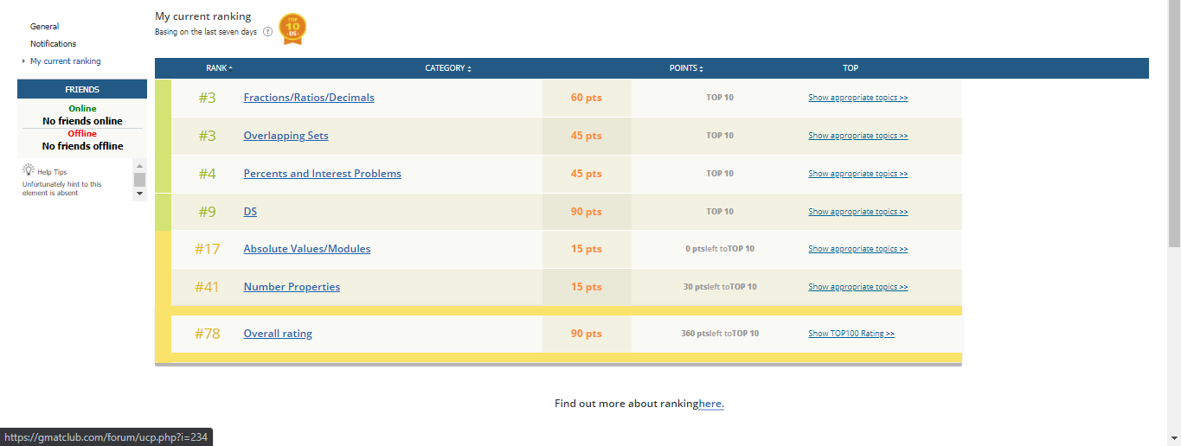Screen dimensions: 1181x446
Task: Click the TOP column header
Action: [x=850, y=68]
